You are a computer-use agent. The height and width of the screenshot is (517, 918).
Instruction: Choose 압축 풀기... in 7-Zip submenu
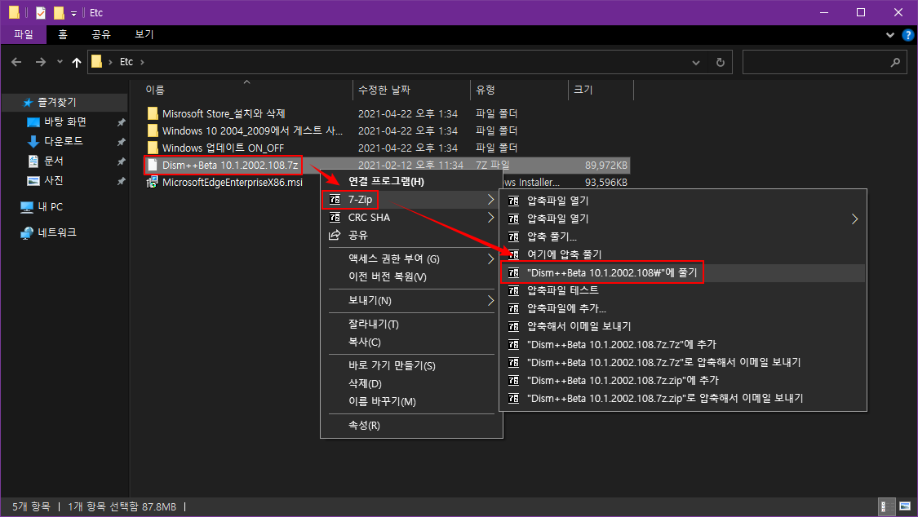(683, 236)
